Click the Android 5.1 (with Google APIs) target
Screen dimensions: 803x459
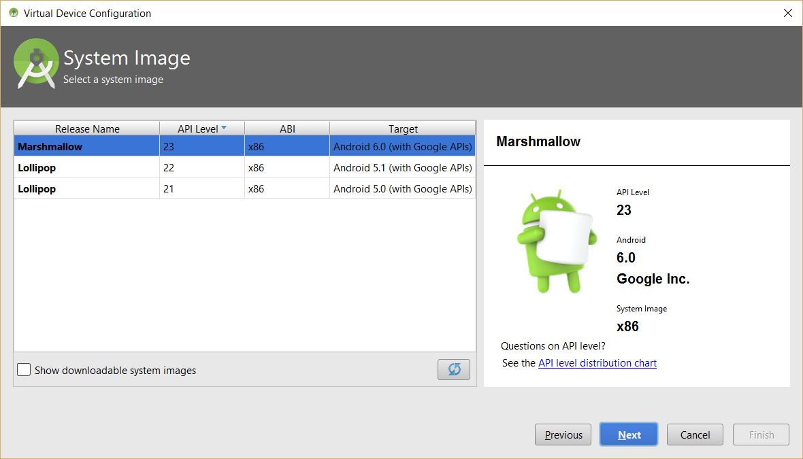point(403,167)
